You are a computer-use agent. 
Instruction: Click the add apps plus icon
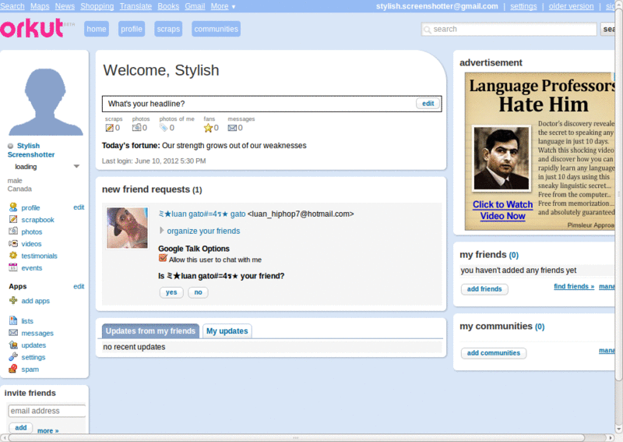click(x=13, y=300)
